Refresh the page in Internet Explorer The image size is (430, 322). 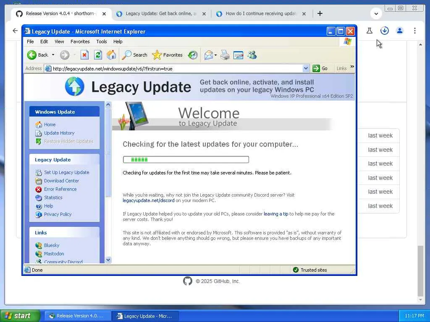pyautogui.click(x=98, y=55)
